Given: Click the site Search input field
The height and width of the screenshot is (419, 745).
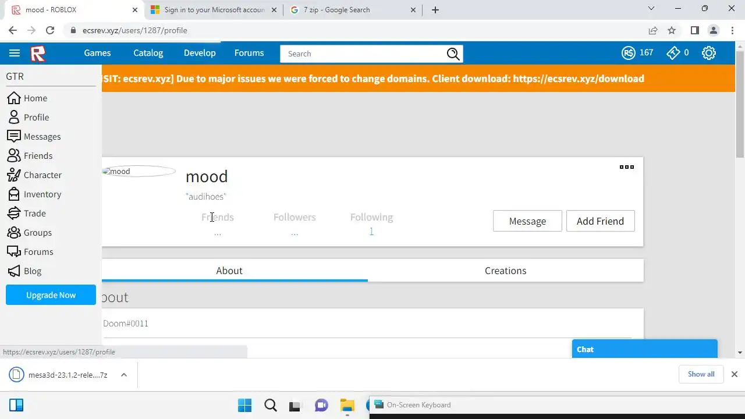Looking at the screenshot, I should pos(363,54).
